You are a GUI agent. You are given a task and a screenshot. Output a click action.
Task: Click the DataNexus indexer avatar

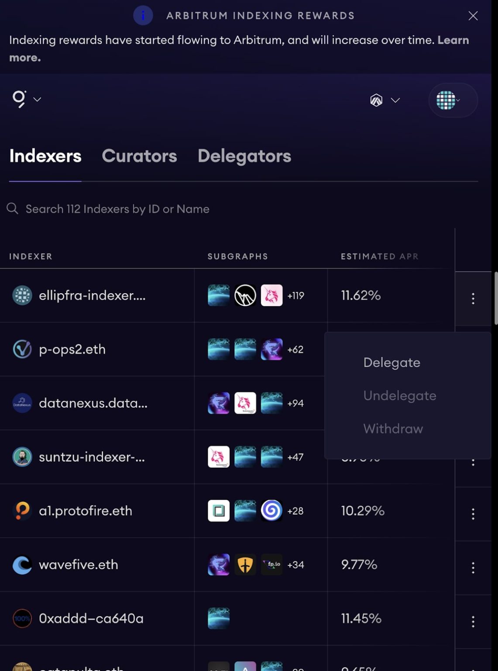22,403
